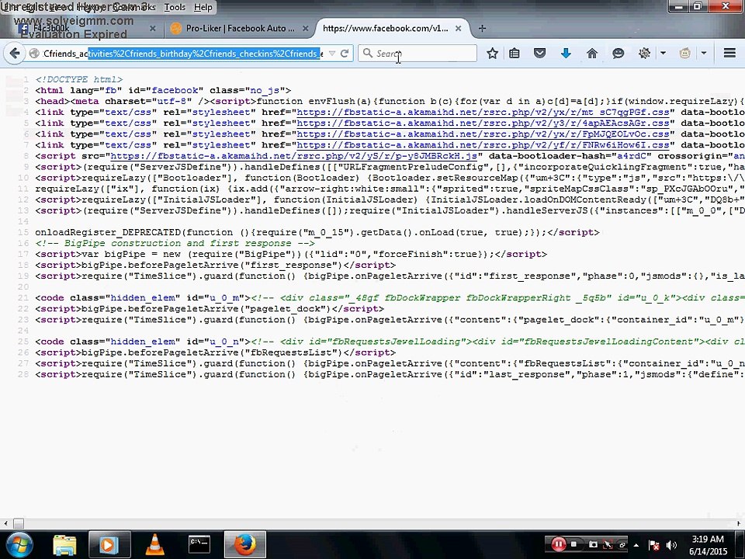Stop the screen recording
This screenshot has width=745, height=559.
pos(574,544)
